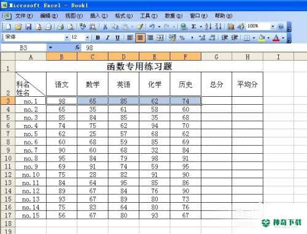The image size is (307, 234).
Task: Cut the selection with the scissors icon
Action: pyautogui.click(x=105, y=26)
